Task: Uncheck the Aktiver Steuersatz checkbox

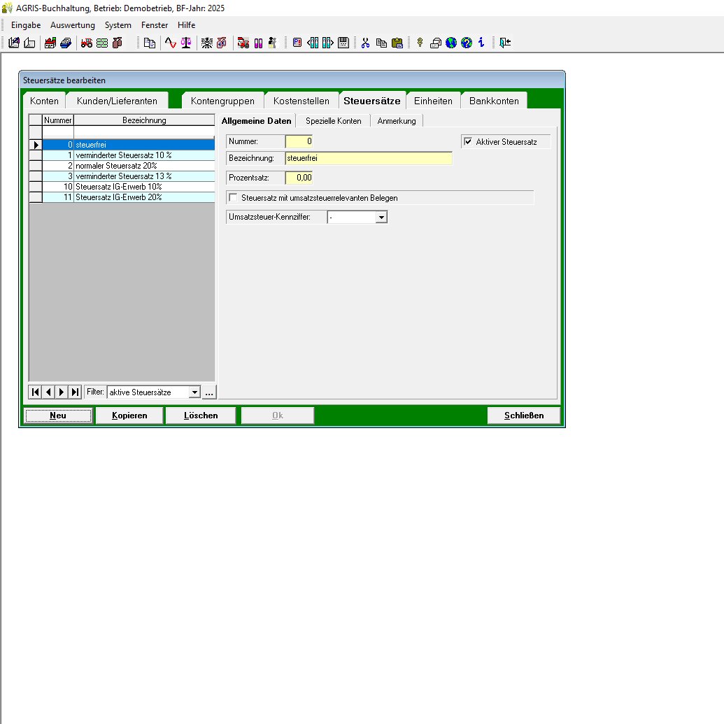Action: (x=469, y=142)
